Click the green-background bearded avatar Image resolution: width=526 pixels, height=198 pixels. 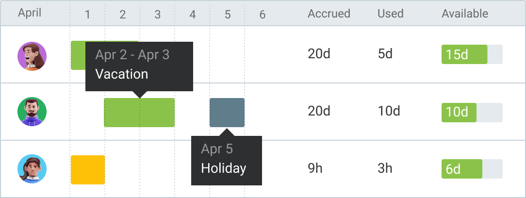(x=32, y=112)
